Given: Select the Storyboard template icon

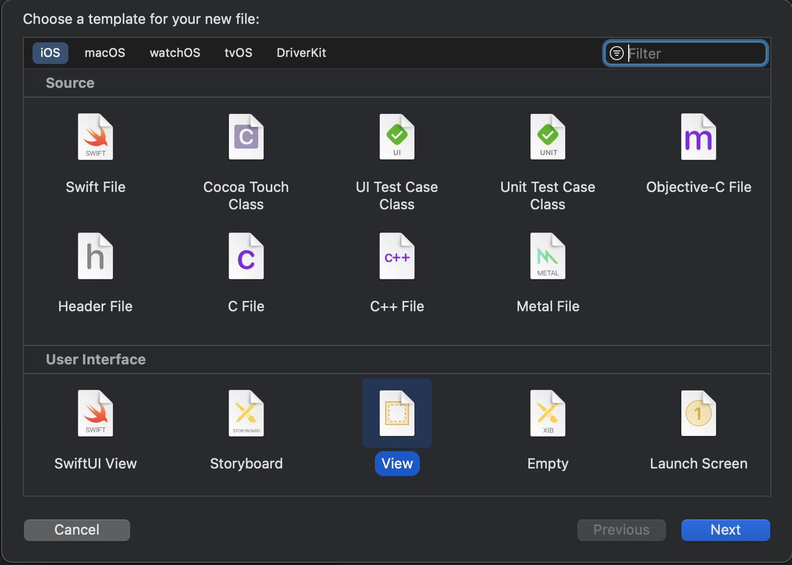Looking at the screenshot, I should click(246, 413).
